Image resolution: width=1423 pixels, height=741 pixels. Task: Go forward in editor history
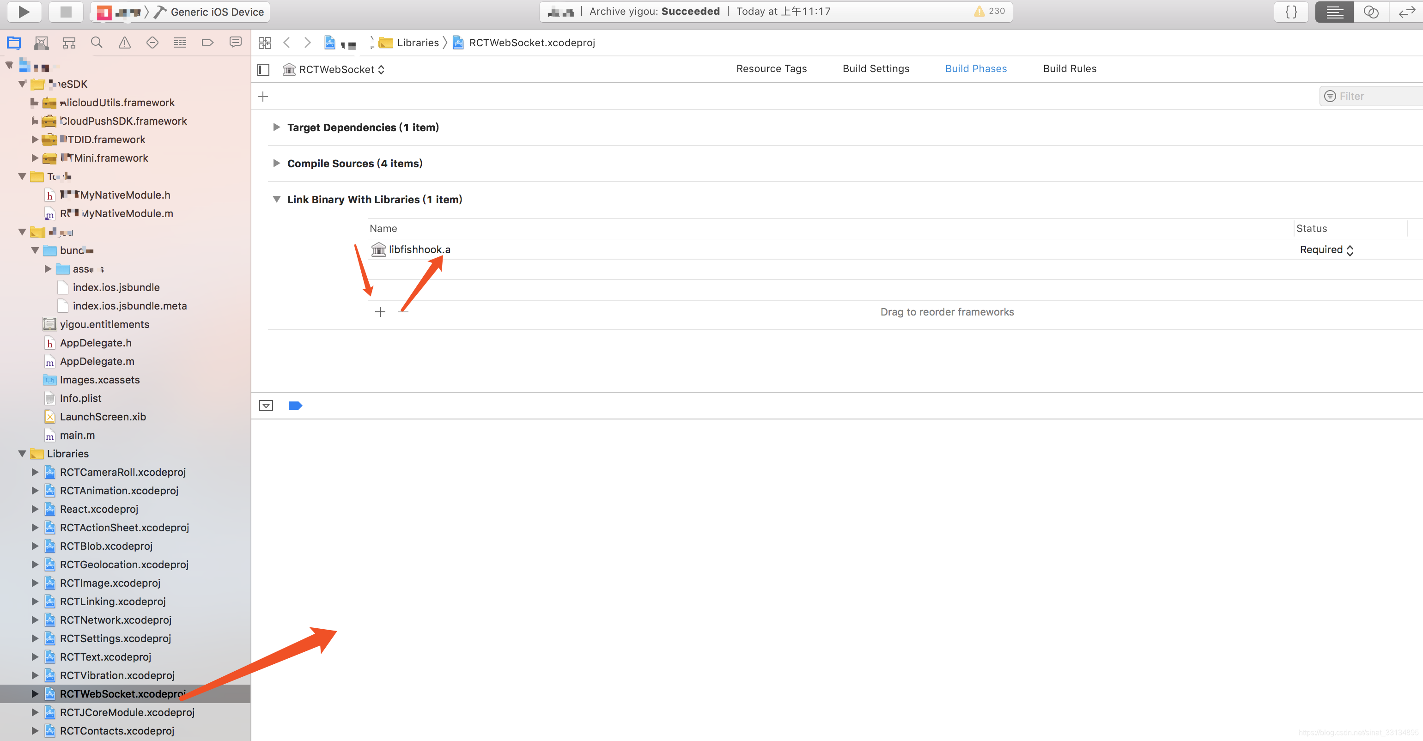pyautogui.click(x=308, y=43)
